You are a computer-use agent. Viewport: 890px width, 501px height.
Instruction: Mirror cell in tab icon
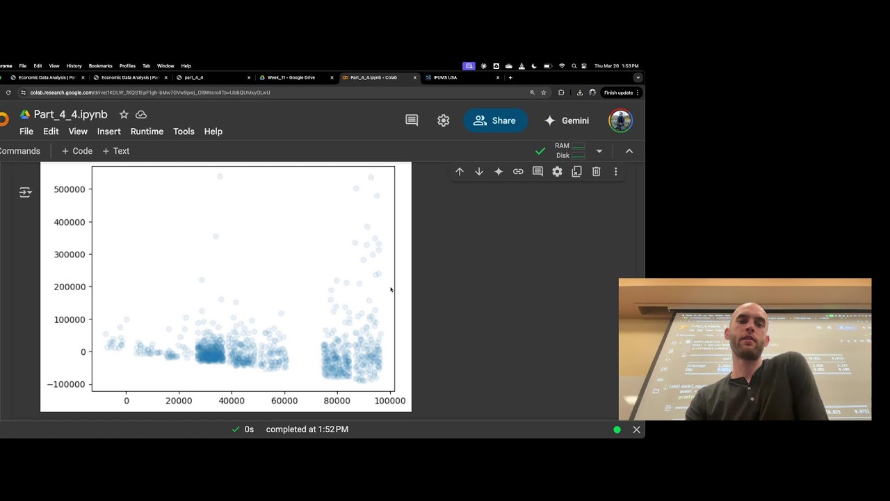tap(576, 171)
